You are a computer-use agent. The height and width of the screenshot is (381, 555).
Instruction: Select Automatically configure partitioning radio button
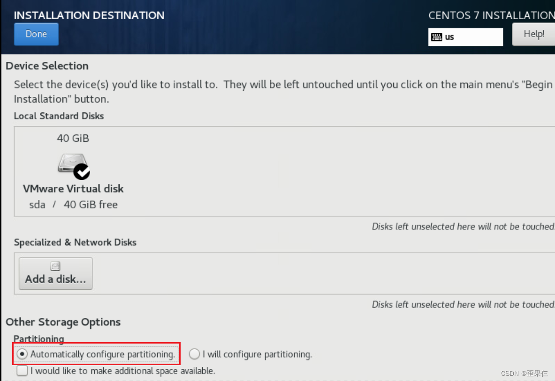click(x=22, y=354)
